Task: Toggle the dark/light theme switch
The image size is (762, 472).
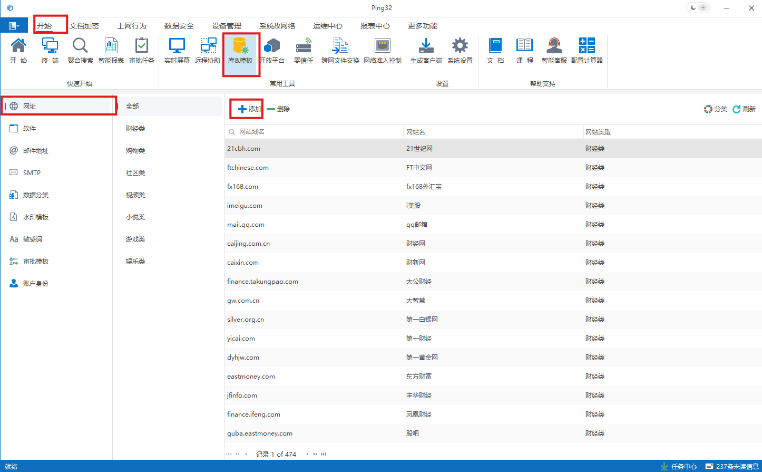Action: point(698,8)
